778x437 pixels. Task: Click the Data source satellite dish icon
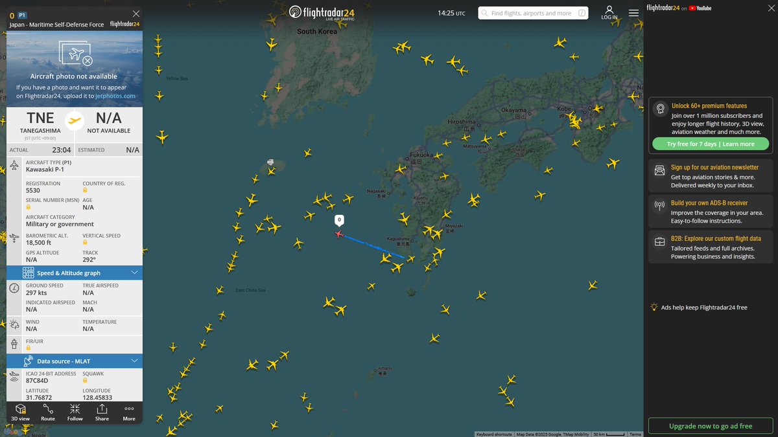28,361
